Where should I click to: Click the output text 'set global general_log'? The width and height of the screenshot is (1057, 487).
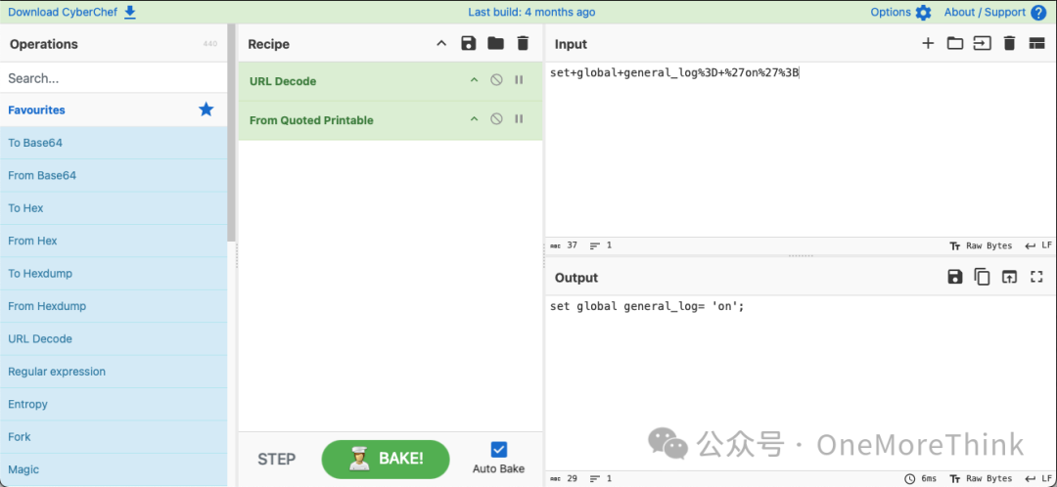click(612, 306)
